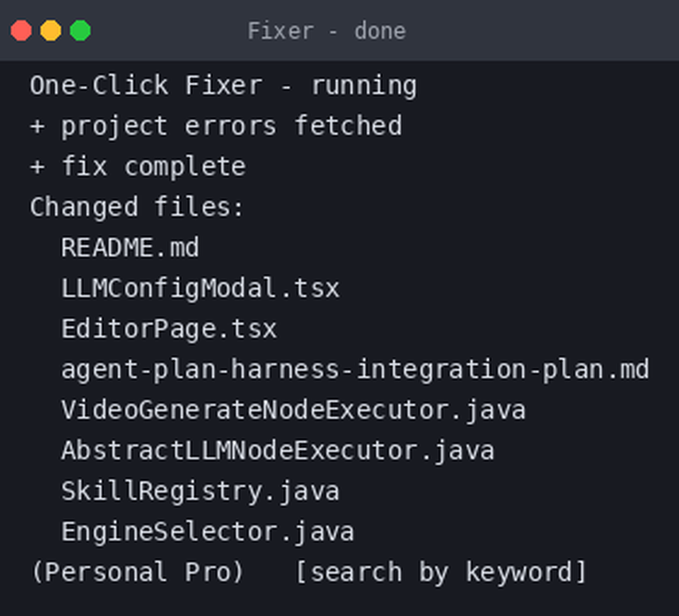The width and height of the screenshot is (679, 616).
Task: Click the 'Fixer - done' window title
Action: [327, 31]
